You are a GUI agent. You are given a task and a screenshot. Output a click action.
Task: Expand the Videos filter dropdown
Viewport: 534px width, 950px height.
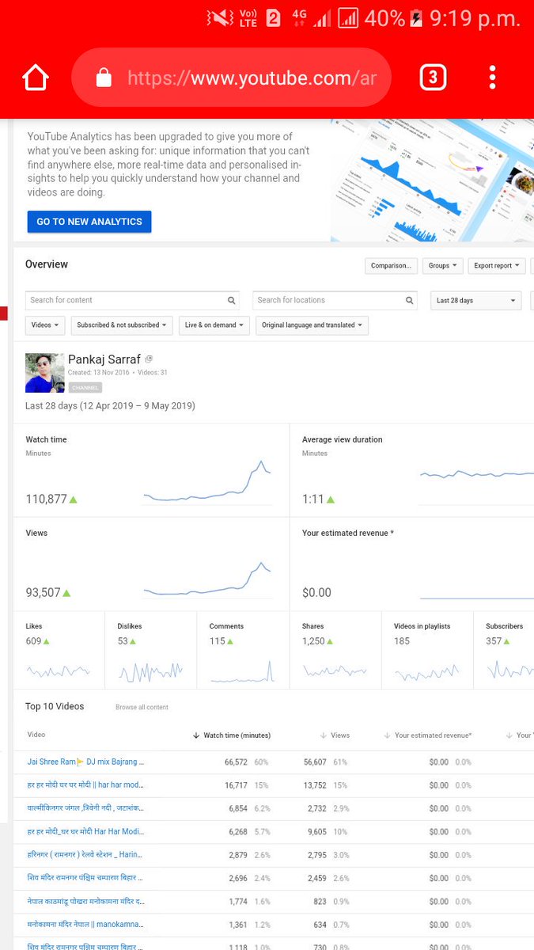(45, 325)
